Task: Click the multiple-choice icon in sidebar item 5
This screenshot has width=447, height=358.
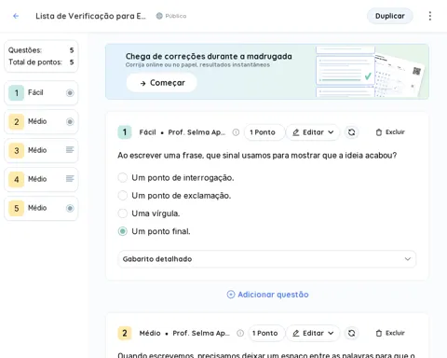Action: tap(70, 208)
